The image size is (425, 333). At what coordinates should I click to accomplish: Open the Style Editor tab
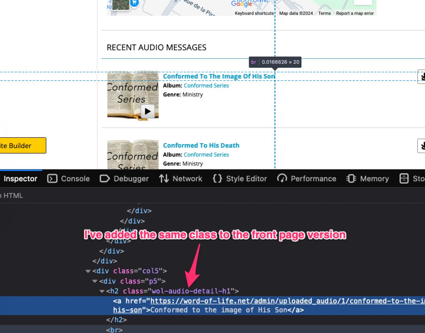pos(240,179)
